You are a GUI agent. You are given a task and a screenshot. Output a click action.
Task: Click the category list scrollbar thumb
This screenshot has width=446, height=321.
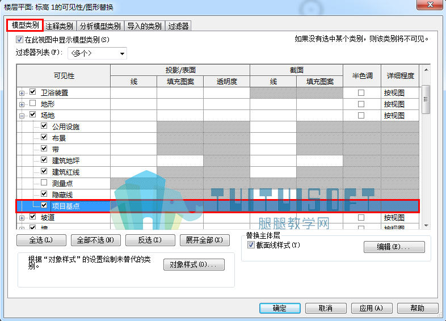pyautogui.click(x=426, y=99)
